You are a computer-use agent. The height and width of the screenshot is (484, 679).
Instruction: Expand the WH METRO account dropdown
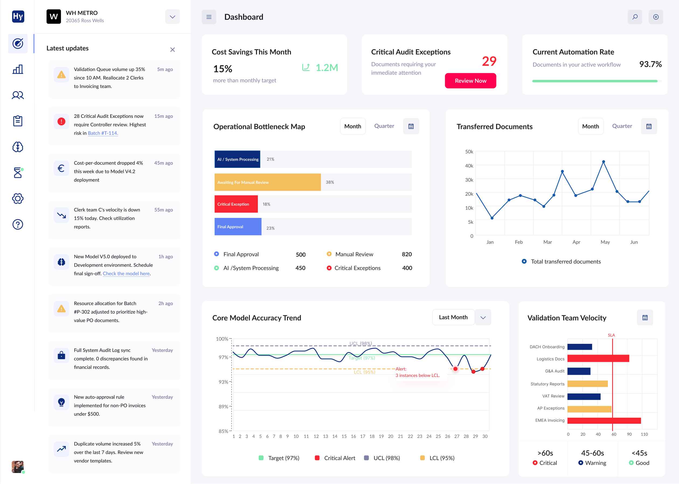(172, 17)
